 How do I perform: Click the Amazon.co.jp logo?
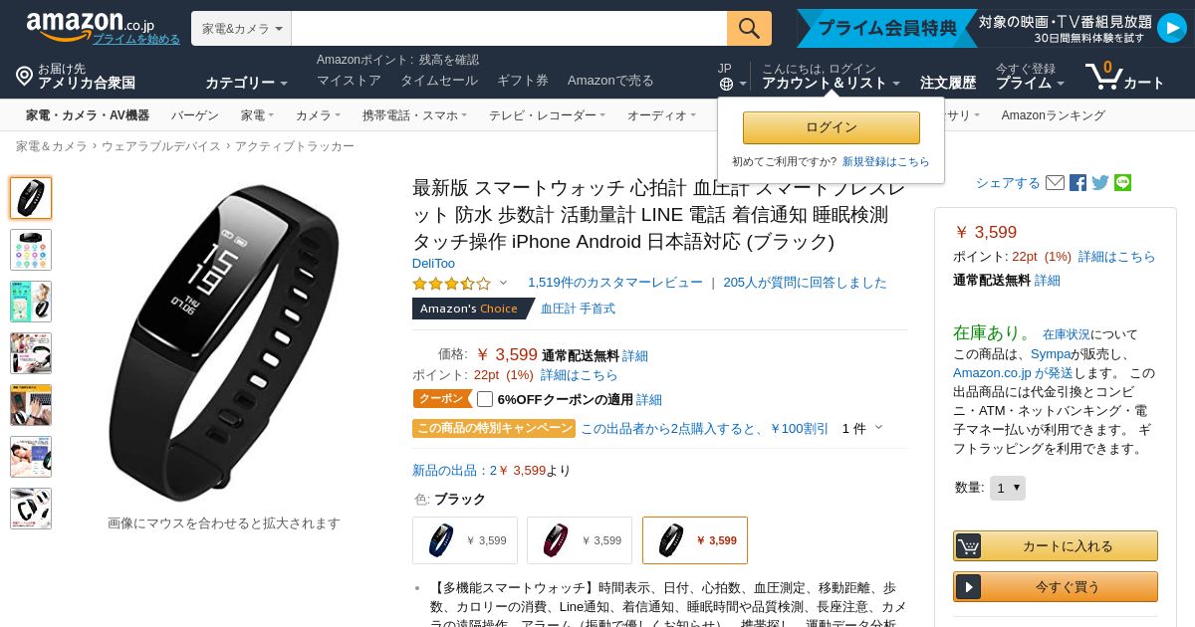tap(90, 25)
